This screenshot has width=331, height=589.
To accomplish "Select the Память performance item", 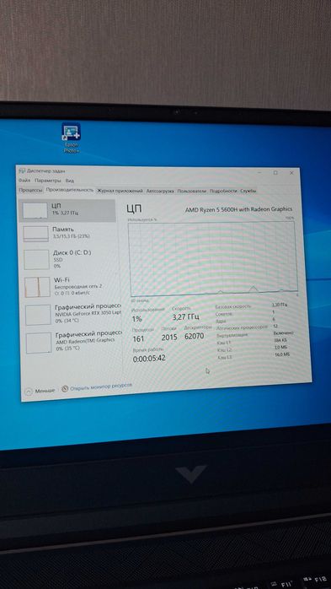I will coord(68,233).
